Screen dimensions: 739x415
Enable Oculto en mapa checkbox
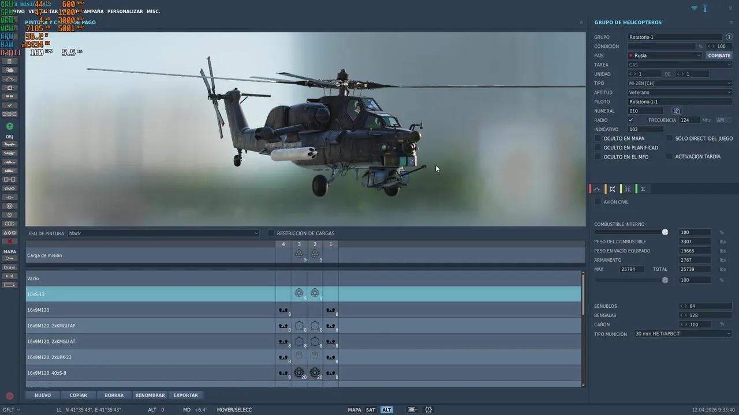[598, 138]
